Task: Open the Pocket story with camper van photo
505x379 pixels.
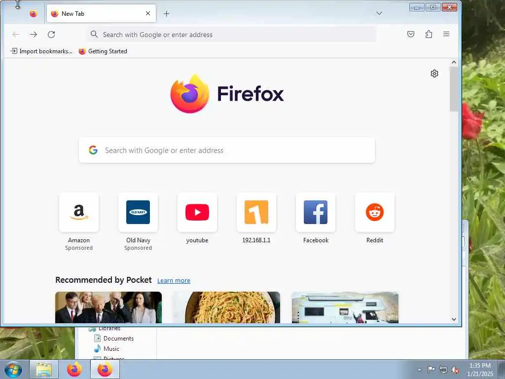Action: click(345, 307)
